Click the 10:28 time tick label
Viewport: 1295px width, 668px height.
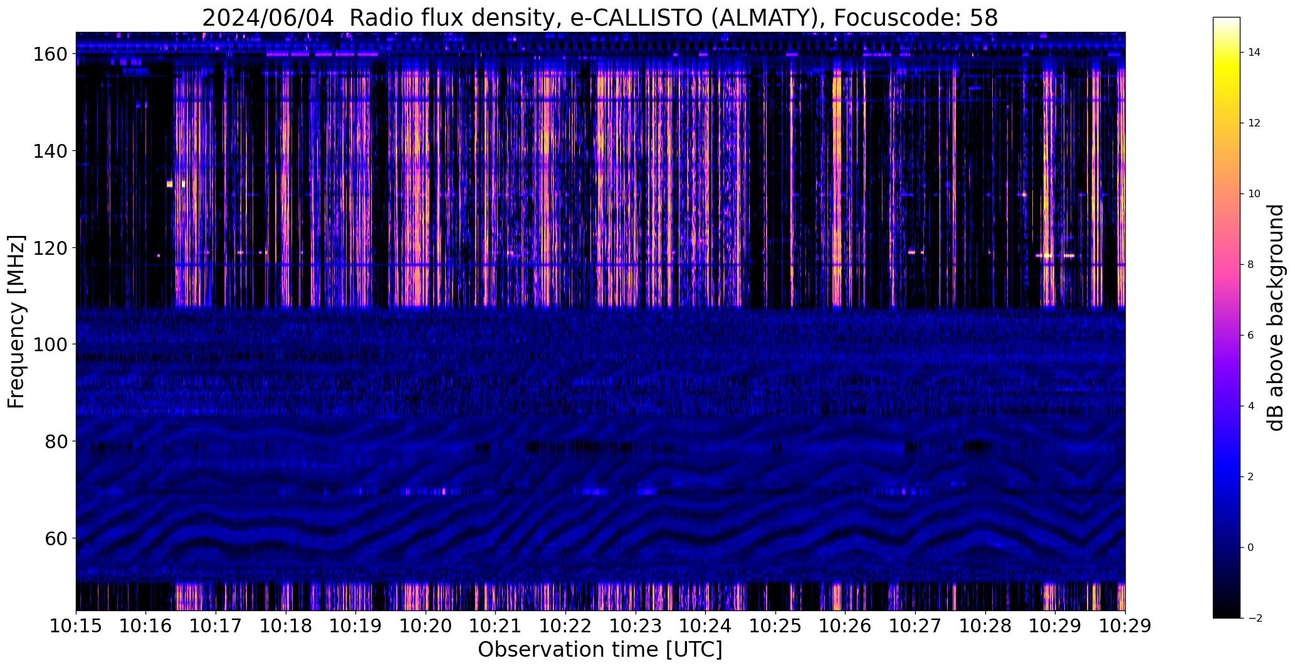985,626
